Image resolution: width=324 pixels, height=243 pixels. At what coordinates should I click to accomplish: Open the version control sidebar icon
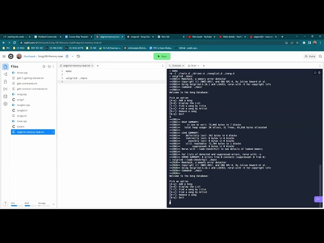click(x=5, y=74)
